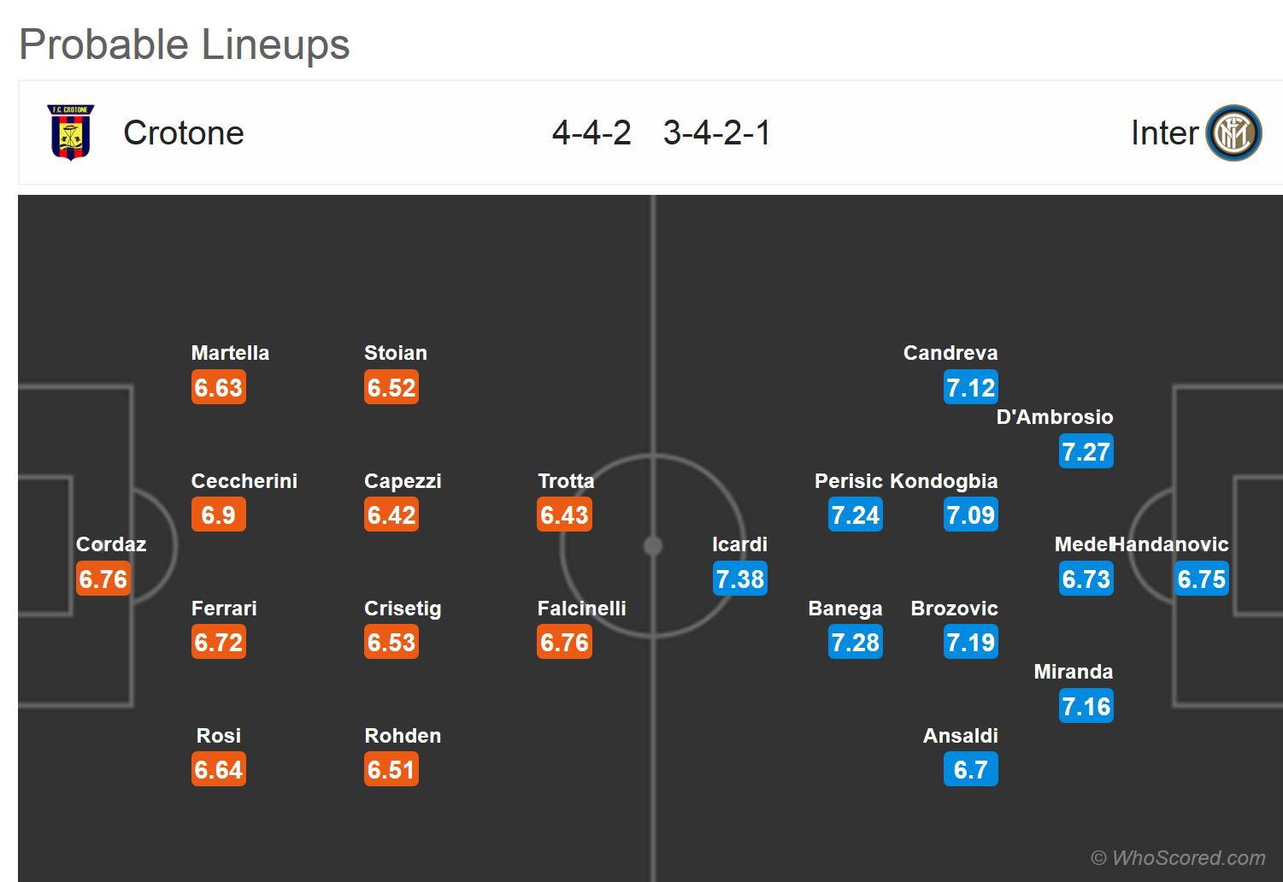Select player name Candreva
This screenshot has width=1283, height=882.
[x=950, y=353]
